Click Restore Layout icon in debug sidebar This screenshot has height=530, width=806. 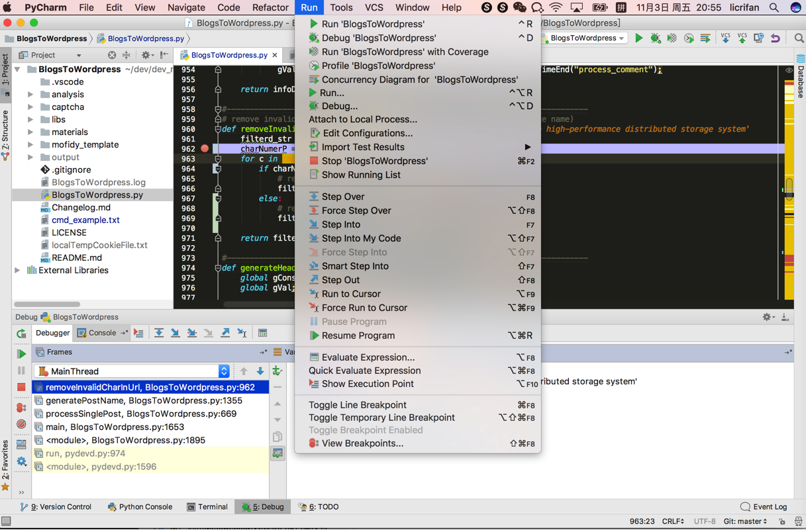click(x=21, y=445)
